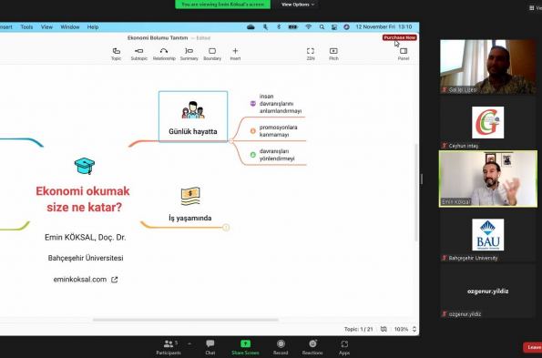The height and width of the screenshot is (358, 542).
Task: Expand Participants options arrow
Action: pos(189,343)
